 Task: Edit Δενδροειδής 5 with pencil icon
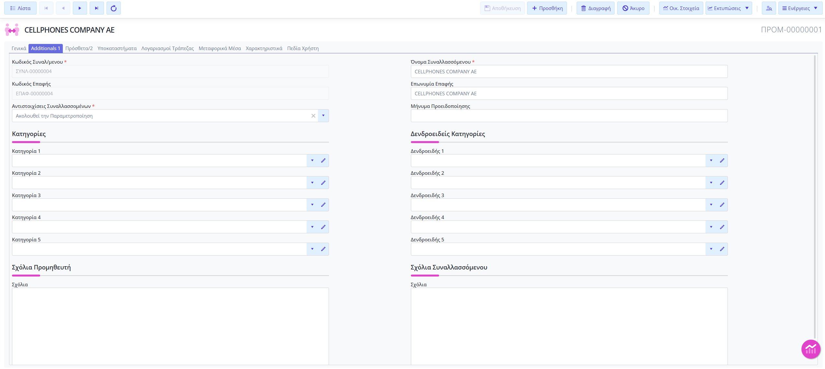pos(722,249)
